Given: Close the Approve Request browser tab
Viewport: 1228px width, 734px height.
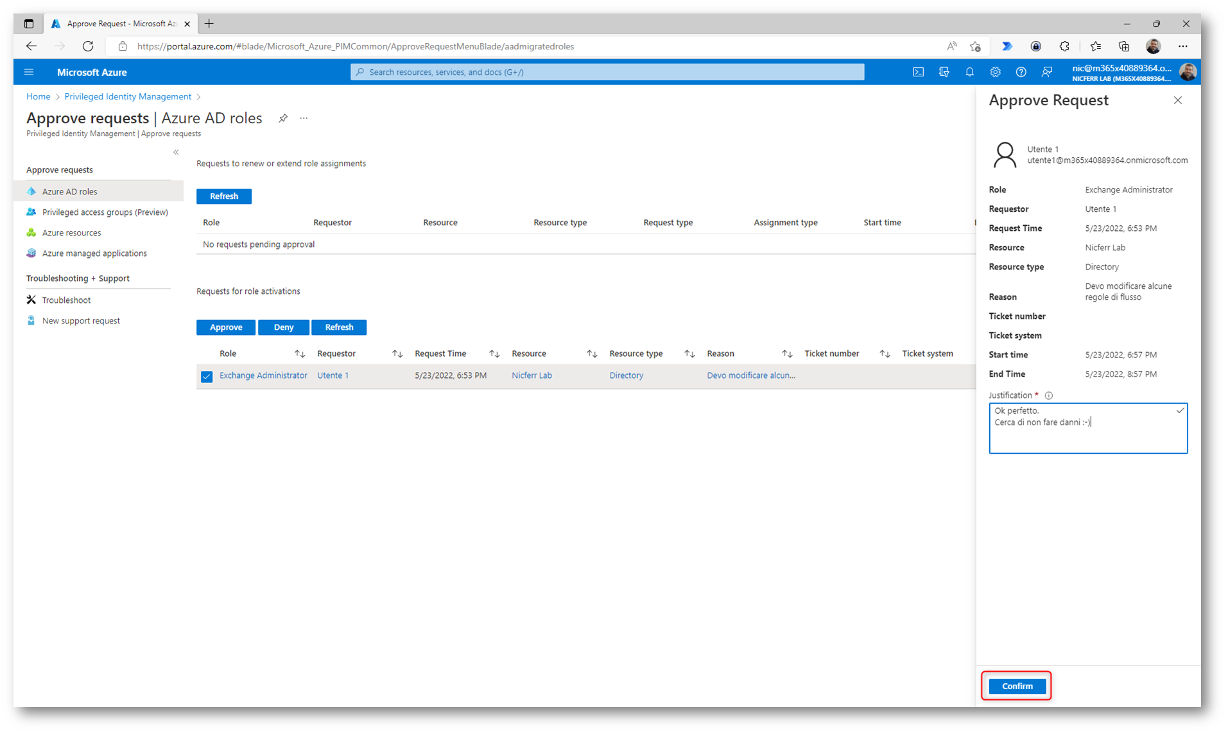Looking at the screenshot, I should 187,24.
